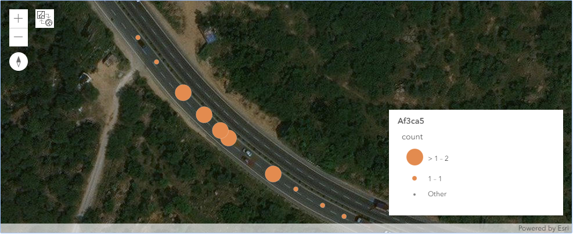Select the second small orange point near the junction
This screenshot has width=573, height=234.
coord(156,62)
